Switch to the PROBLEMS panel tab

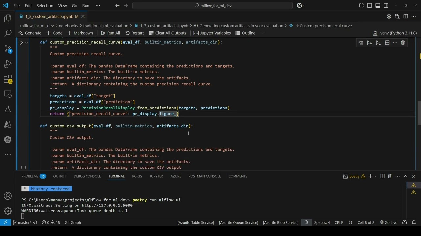[x=34, y=176]
